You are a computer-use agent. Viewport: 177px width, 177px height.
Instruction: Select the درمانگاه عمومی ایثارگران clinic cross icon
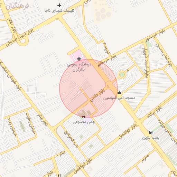(x=79, y=59)
